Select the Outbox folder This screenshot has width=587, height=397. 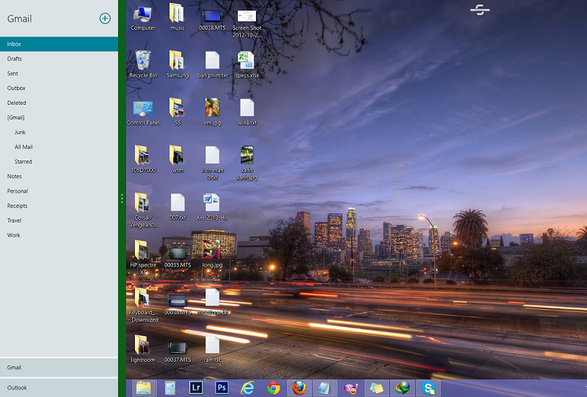click(59, 88)
